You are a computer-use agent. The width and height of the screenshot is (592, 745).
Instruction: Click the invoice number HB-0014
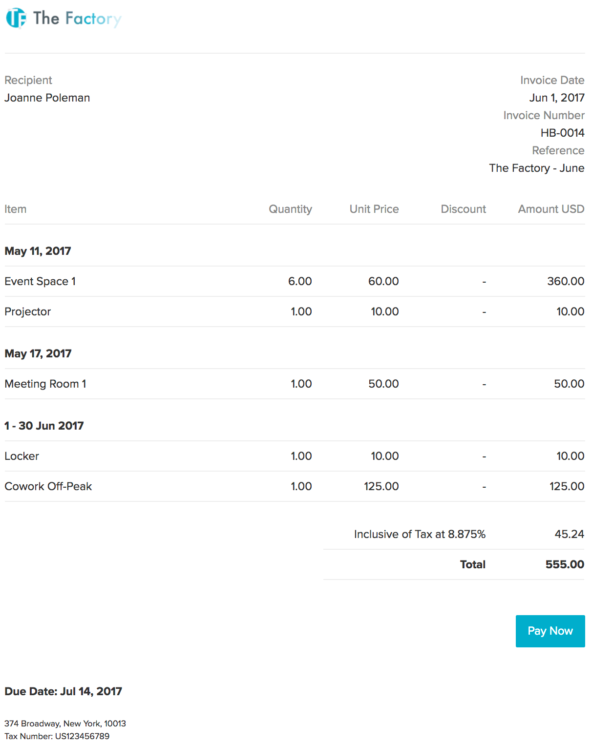coord(562,133)
